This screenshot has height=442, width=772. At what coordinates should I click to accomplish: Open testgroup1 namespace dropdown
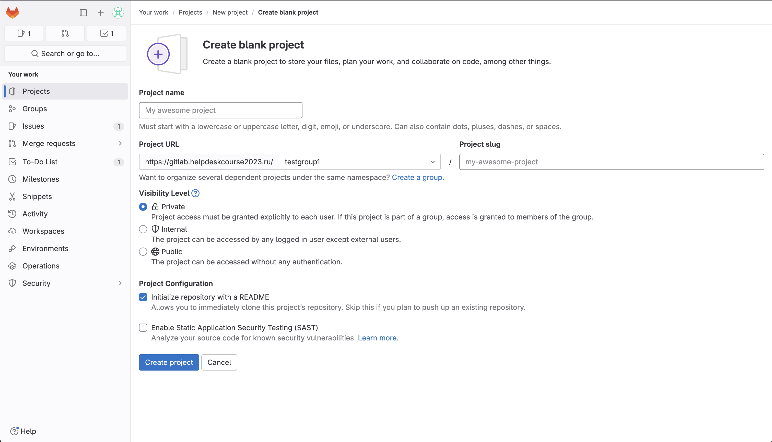[x=359, y=162]
